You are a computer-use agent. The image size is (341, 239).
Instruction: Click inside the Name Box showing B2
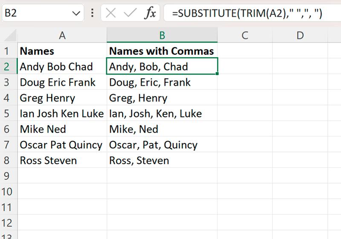(x=37, y=13)
